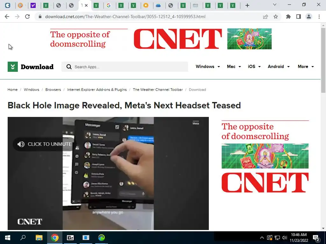
Task: Open Chrome's three-dot menu
Action: (319, 17)
